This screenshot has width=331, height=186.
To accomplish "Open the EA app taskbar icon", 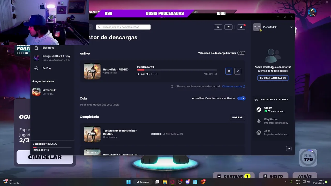I will point(203,182).
